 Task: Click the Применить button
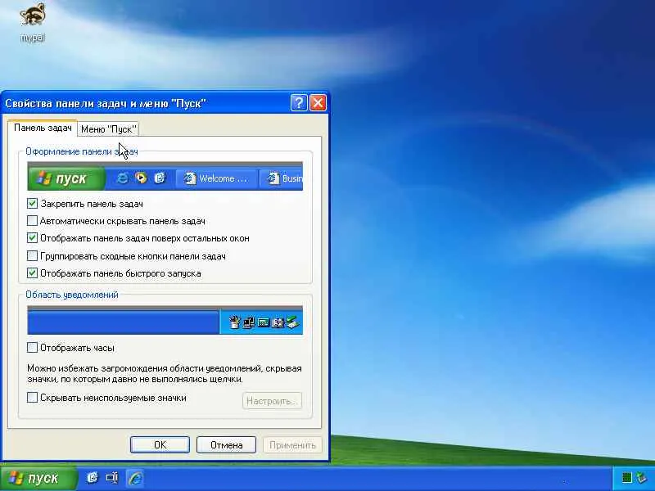click(292, 445)
